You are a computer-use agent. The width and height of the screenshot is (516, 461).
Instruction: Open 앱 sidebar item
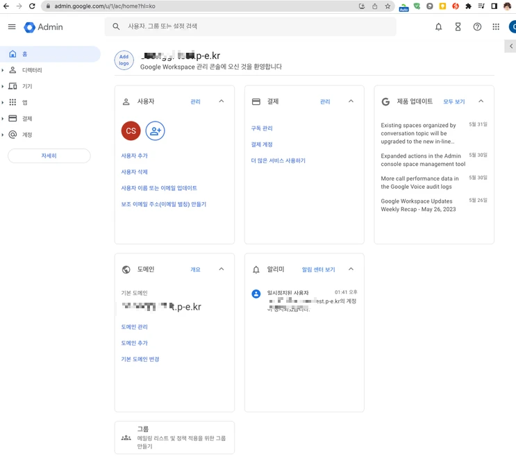point(25,102)
